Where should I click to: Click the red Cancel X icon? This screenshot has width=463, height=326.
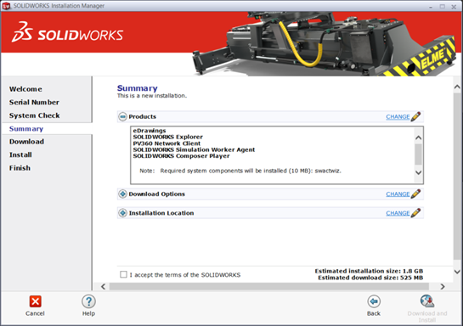pyautogui.click(x=35, y=301)
